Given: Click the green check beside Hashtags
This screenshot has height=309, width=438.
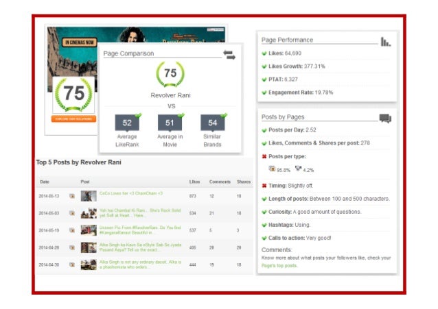Looking at the screenshot, I should [x=264, y=225].
